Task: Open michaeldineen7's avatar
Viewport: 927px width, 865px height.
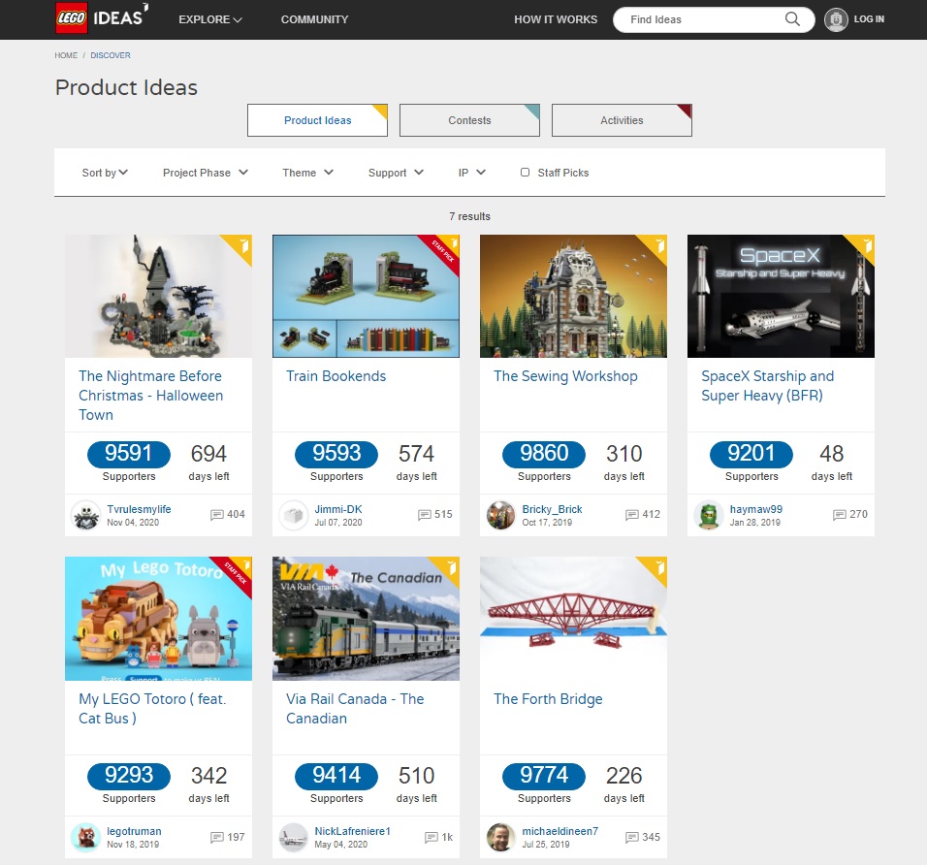Action: 500,837
